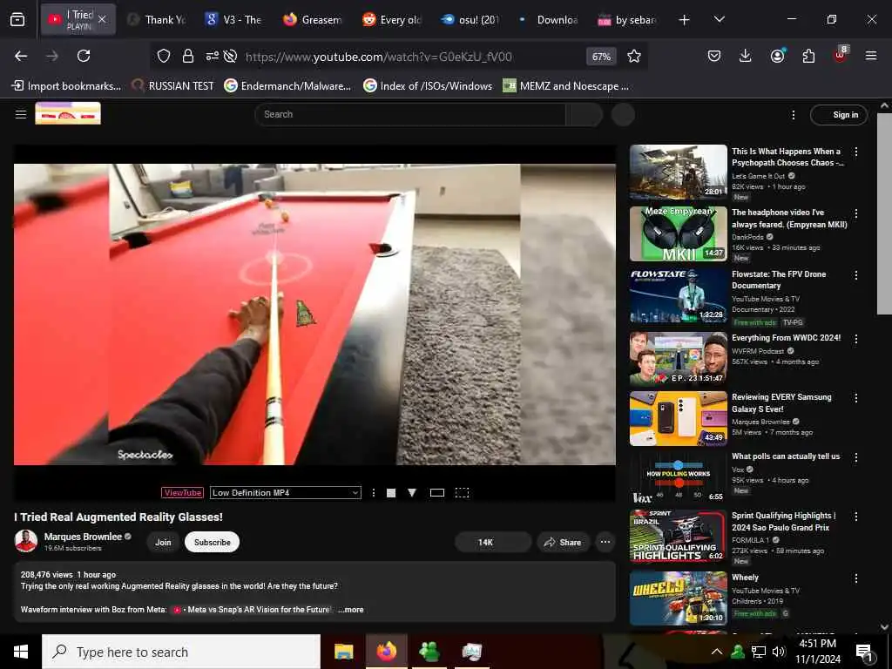
Task: Open the notification center icon
Action: [x=864, y=652]
